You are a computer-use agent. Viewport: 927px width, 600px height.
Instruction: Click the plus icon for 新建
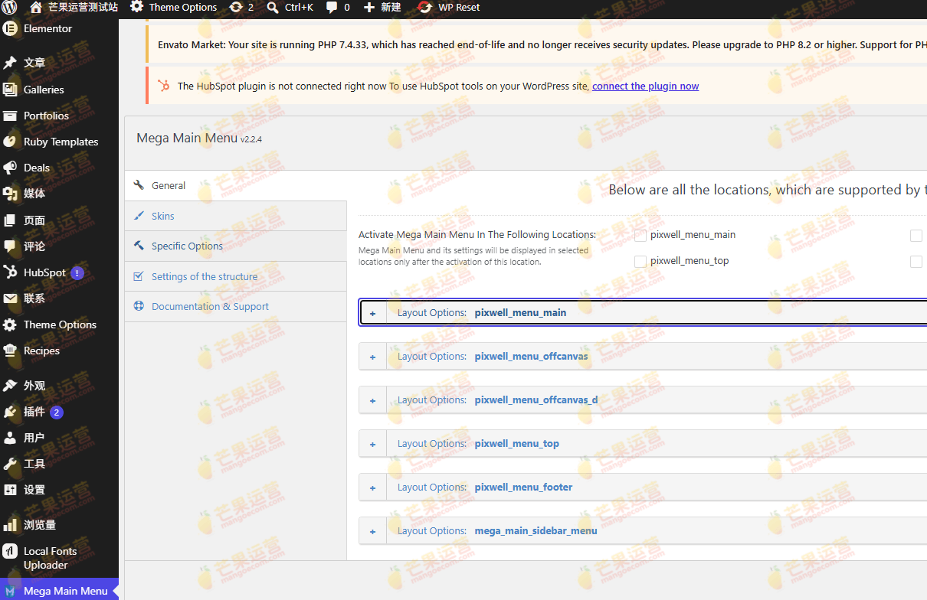tap(369, 8)
